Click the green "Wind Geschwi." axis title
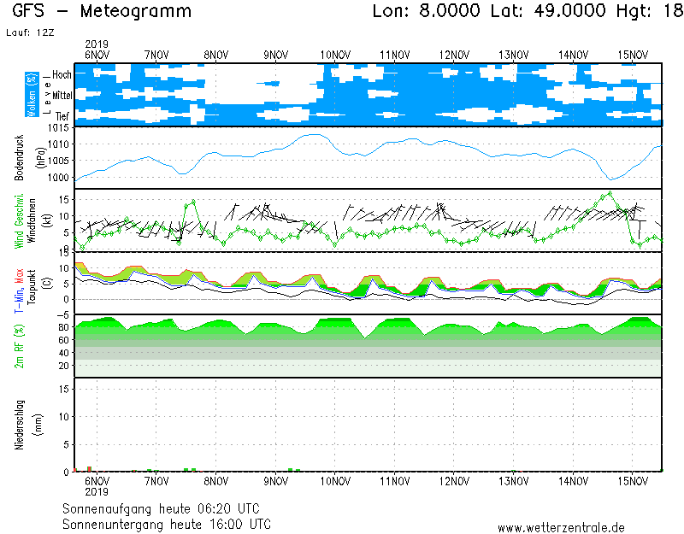Image resolution: width=684 pixels, height=534 pixels. point(19,221)
